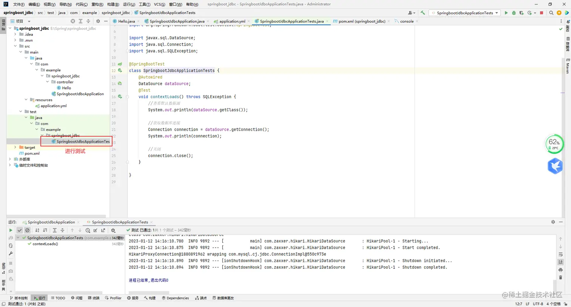Open Run panel settings gear at right
The image size is (571, 307).
553,222
